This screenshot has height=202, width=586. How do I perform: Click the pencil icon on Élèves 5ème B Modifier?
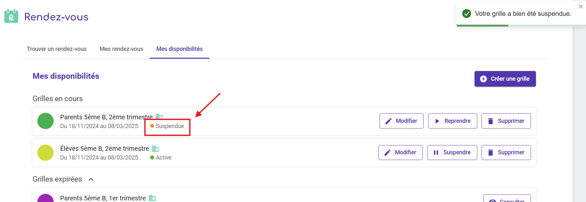coord(387,152)
